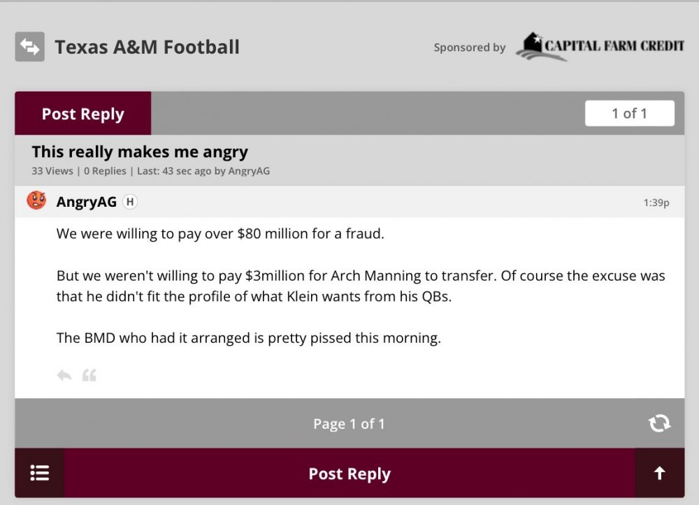The width and height of the screenshot is (699, 505).
Task: Click AngryAG's angry face avatar
Action: point(36,201)
